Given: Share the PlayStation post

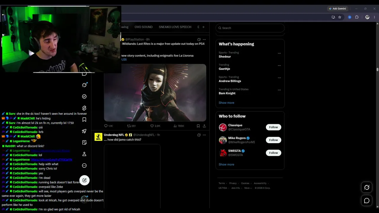Looking at the screenshot, I should [x=204, y=126].
